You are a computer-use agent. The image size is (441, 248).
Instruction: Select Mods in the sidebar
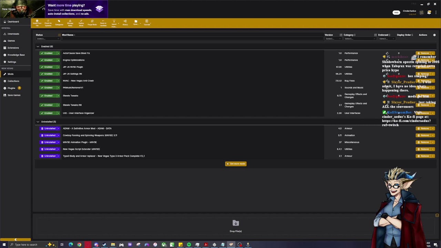click(10, 74)
